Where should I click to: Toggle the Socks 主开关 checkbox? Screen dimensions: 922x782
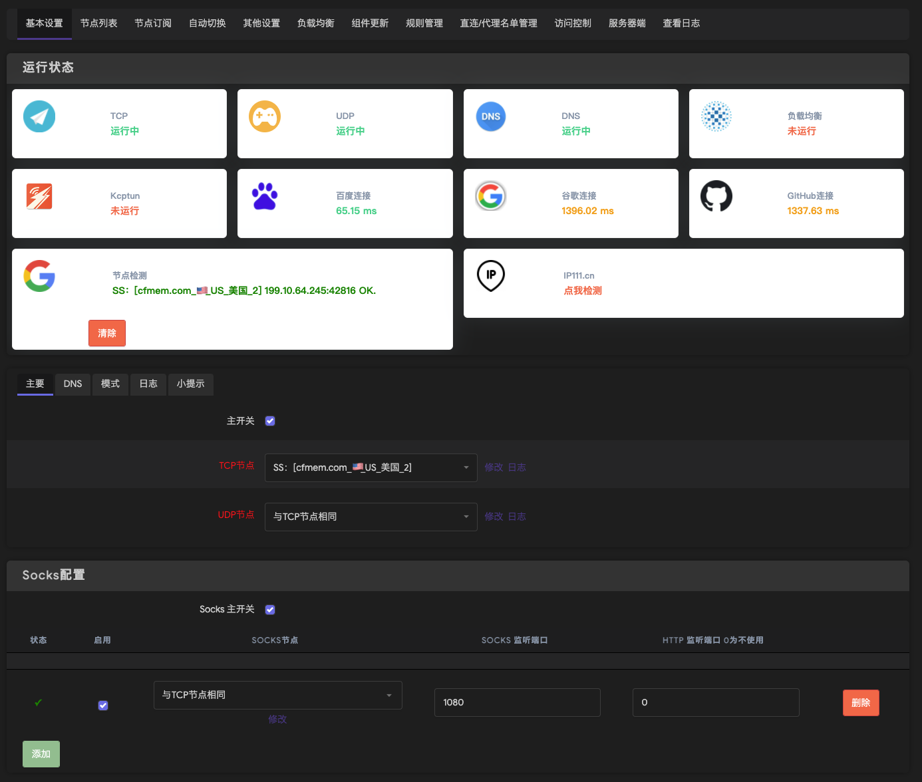(270, 609)
